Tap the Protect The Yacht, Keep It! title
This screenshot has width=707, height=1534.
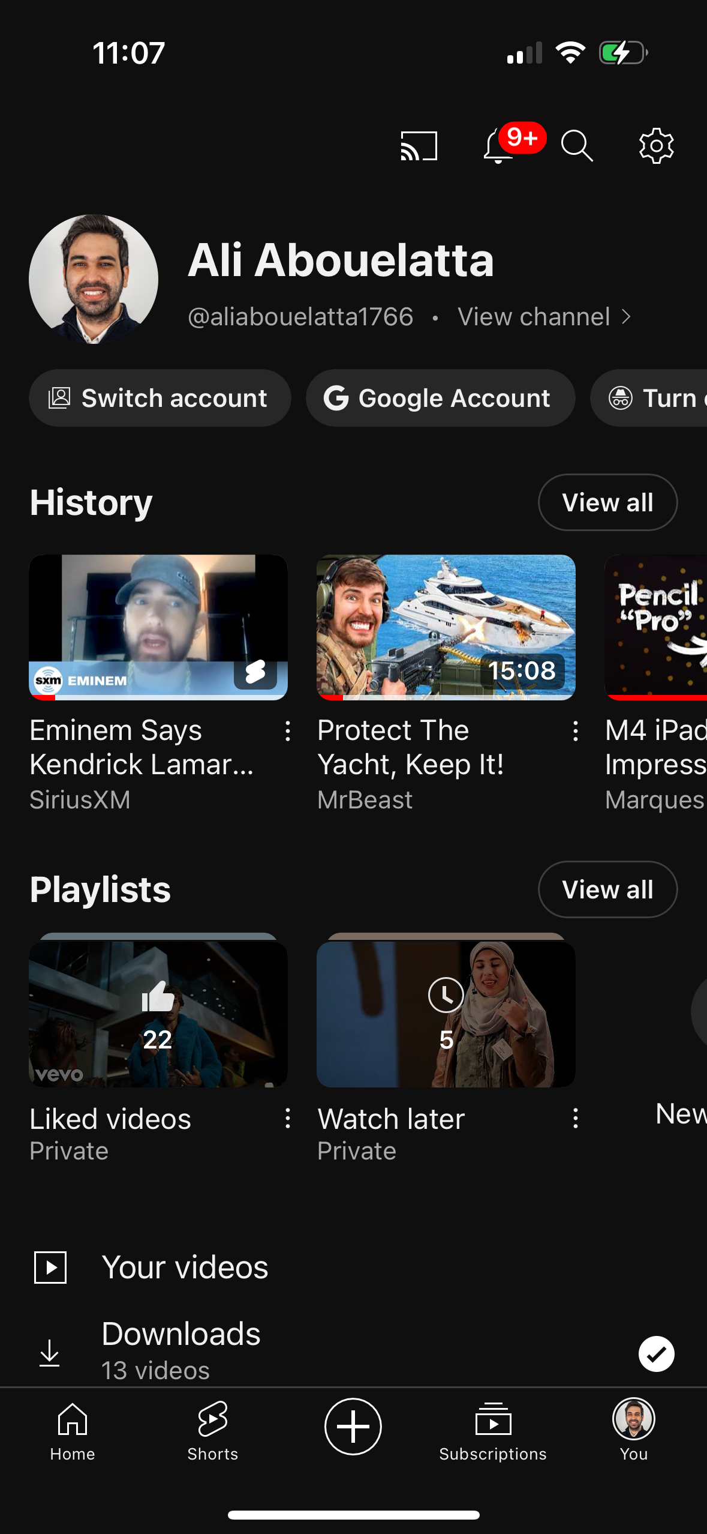coord(411,747)
